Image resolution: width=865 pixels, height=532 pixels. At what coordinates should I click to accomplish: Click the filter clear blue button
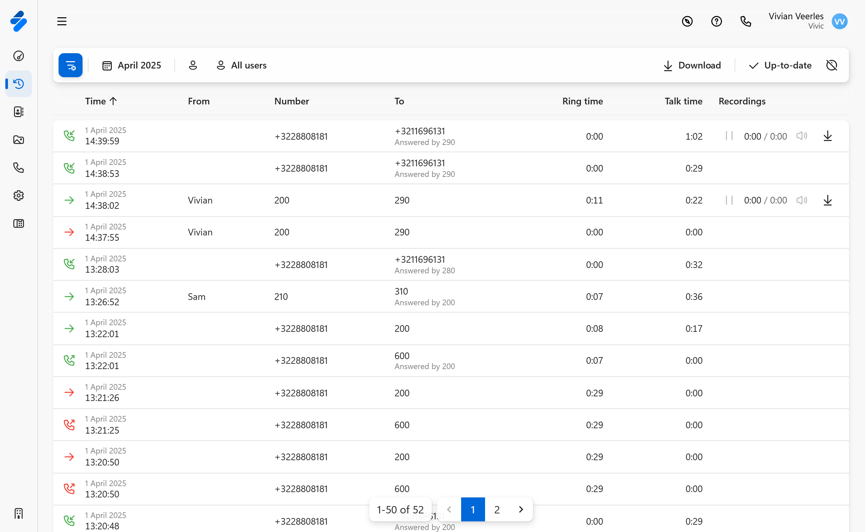pos(71,66)
